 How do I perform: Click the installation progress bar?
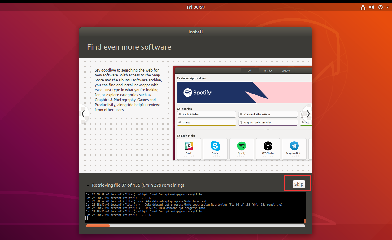pos(195,226)
